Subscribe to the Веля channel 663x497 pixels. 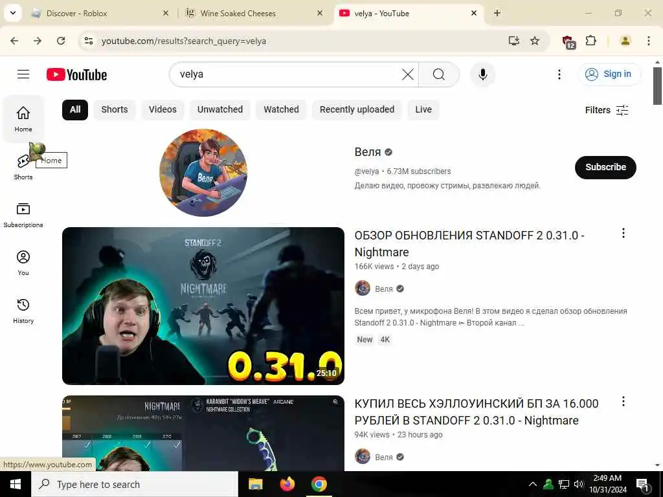[x=605, y=168]
